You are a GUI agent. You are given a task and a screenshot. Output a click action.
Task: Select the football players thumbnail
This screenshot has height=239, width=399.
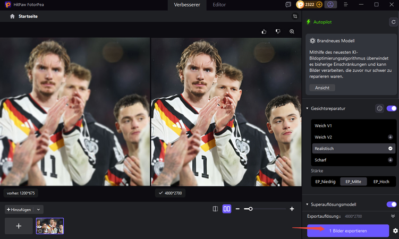pos(50,226)
